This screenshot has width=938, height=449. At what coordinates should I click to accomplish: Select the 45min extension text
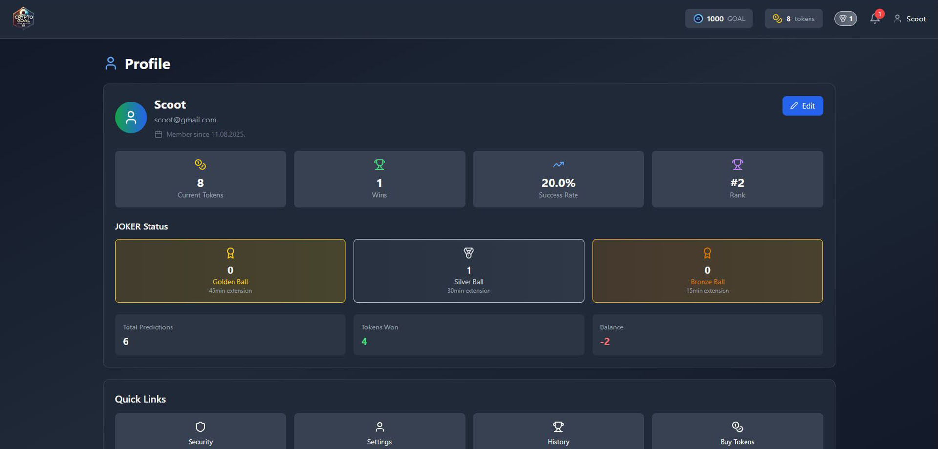click(x=230, y=291)
